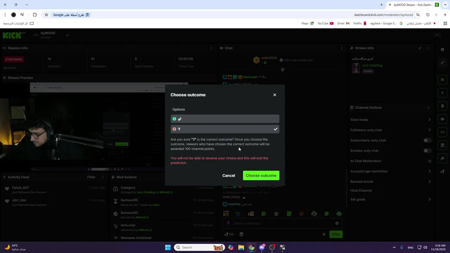Image resolution: width=450 pixels, height=253 pixels.
Task: Click the chat bubble sidebar icon
Action: (x=443, y=119)
